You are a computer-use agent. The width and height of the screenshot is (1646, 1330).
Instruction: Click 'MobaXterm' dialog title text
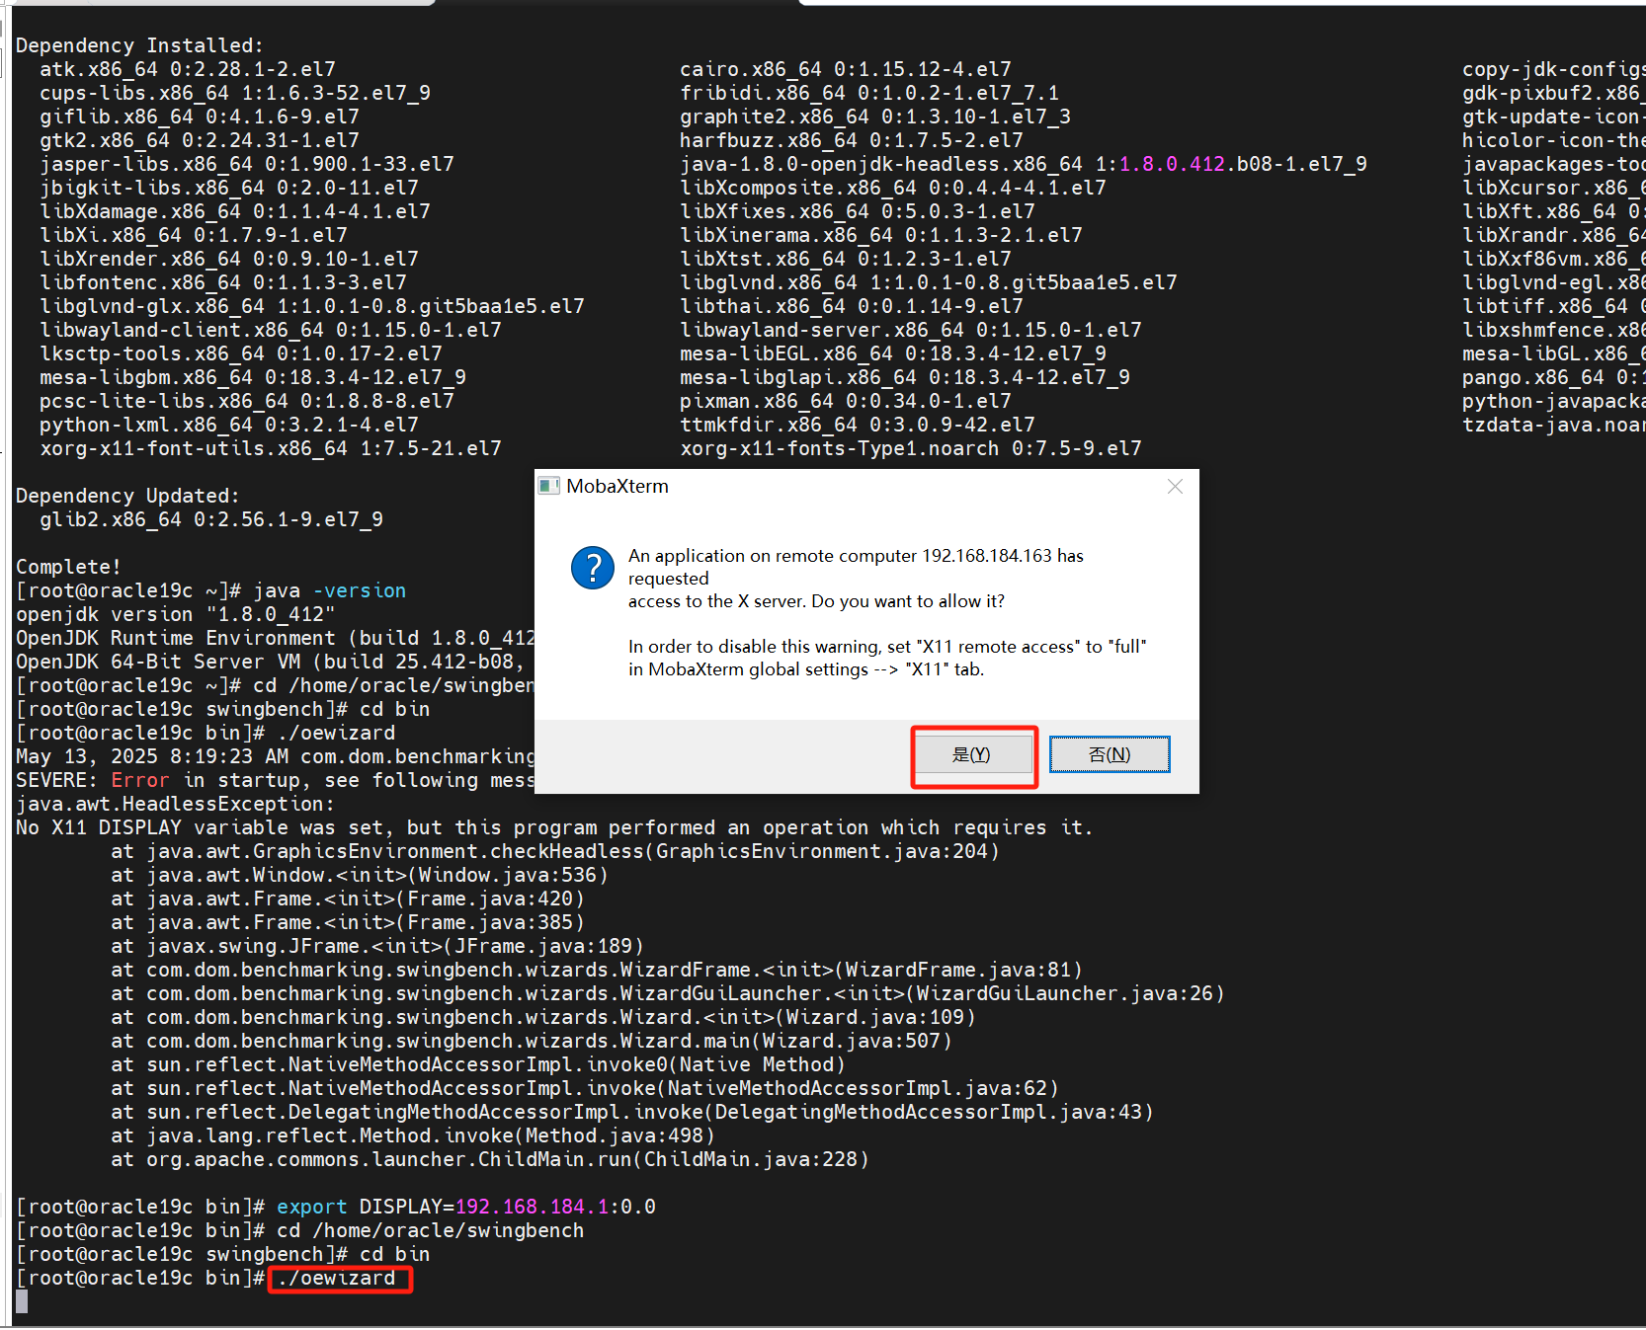tap(617, 486)
